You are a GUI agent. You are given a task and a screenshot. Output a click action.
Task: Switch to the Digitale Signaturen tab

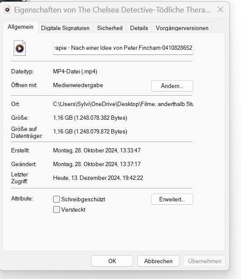(65, 28)
